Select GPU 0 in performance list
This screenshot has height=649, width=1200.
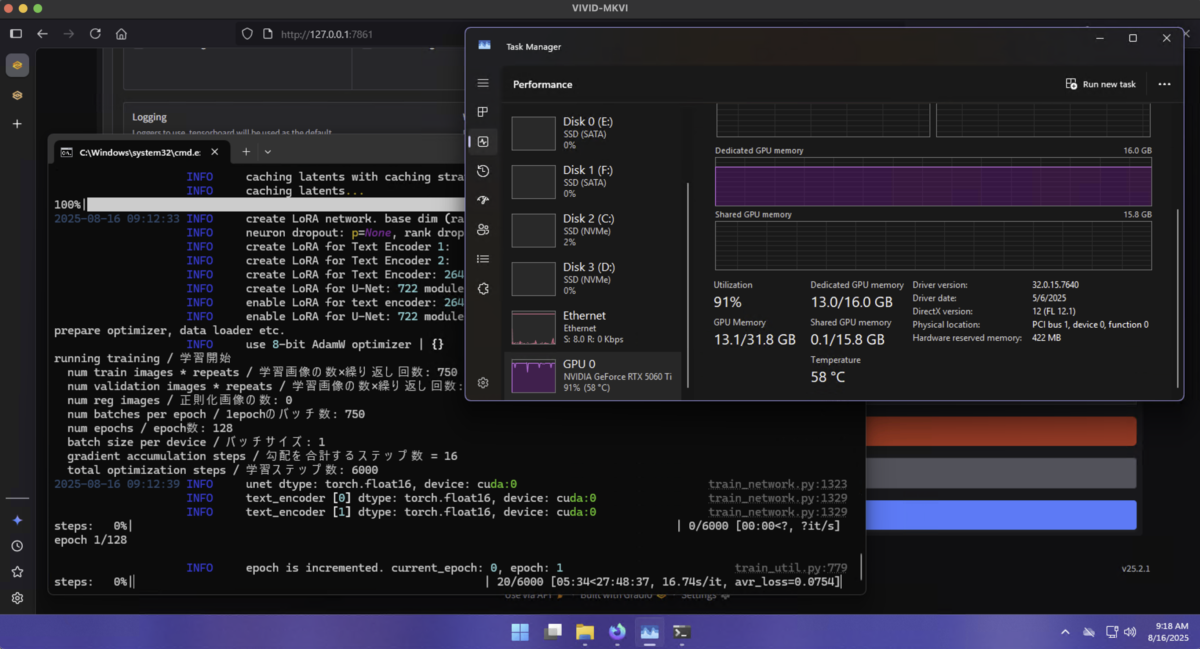592,376
